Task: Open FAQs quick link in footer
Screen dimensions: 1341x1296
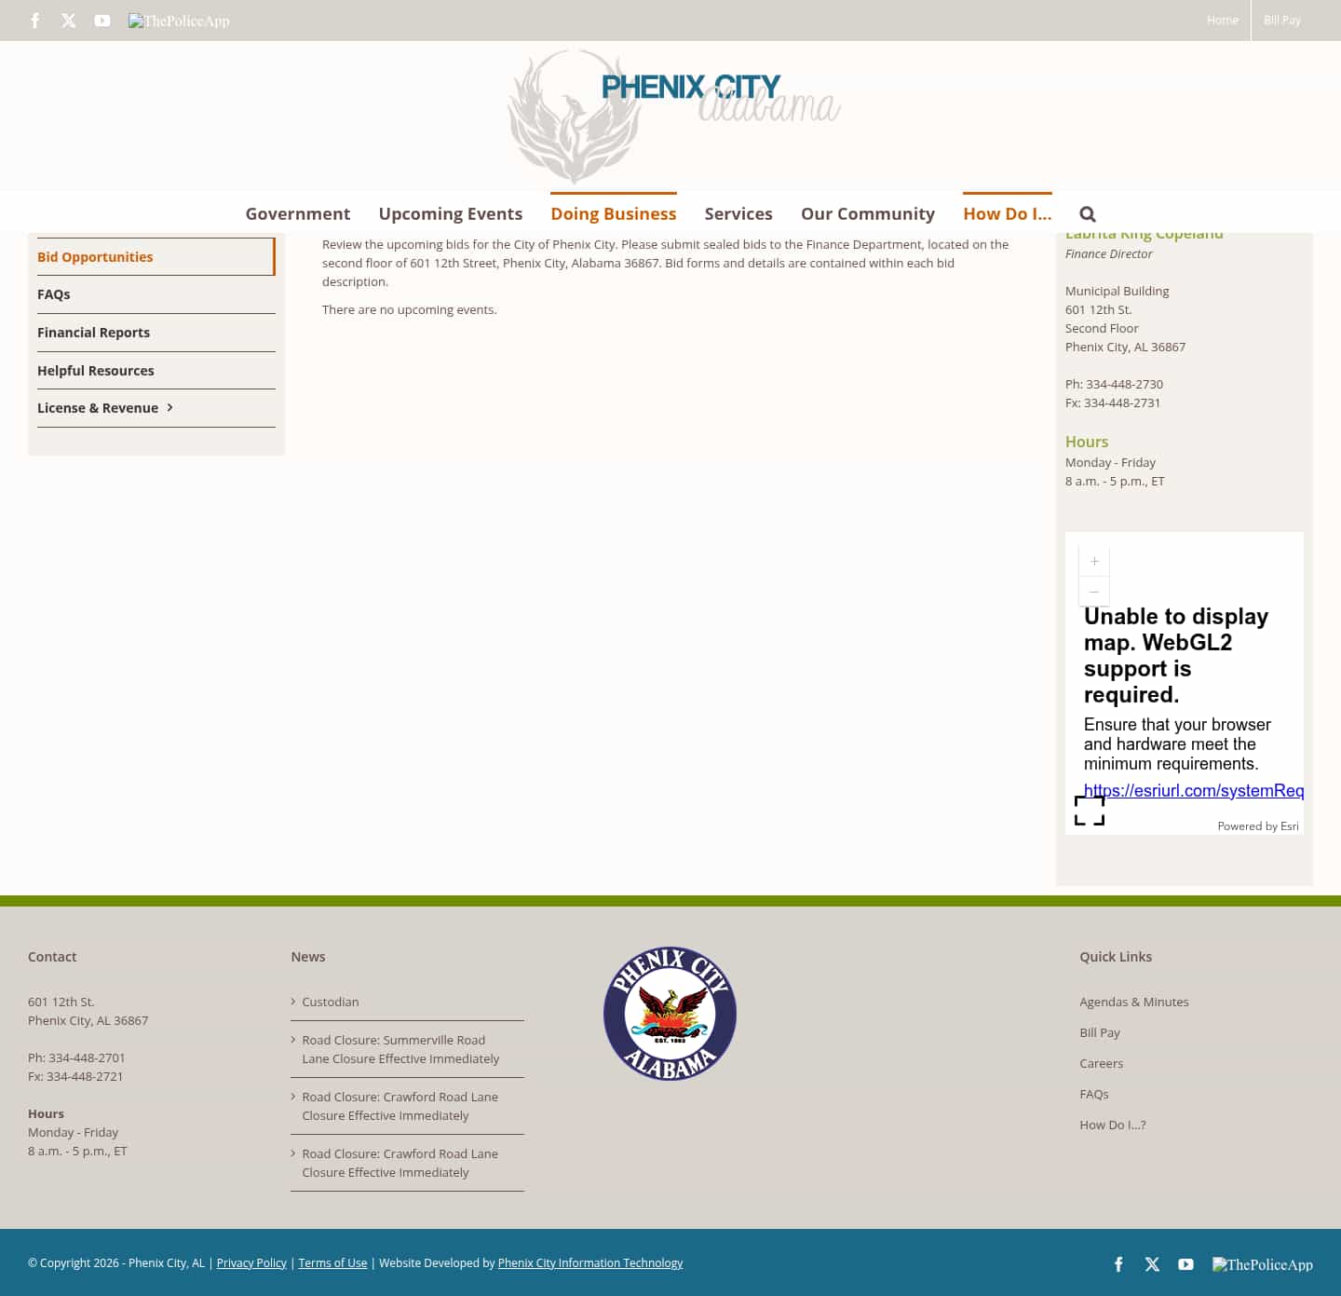Action: tap(1094, 1095)
